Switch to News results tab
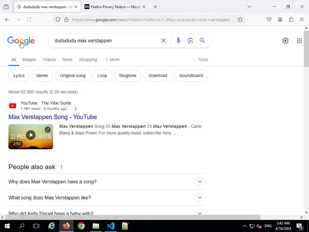Image resolution: width=309 pixels, height=232 pixels. [67, 60]
